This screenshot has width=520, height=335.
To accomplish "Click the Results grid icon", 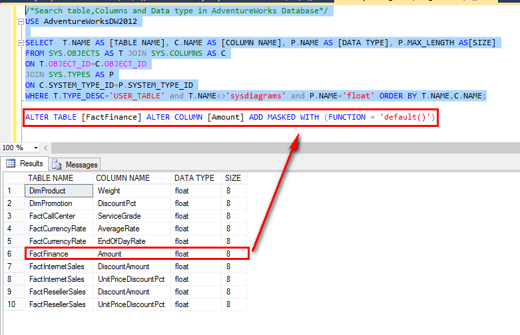I will [x=11, y=164].
